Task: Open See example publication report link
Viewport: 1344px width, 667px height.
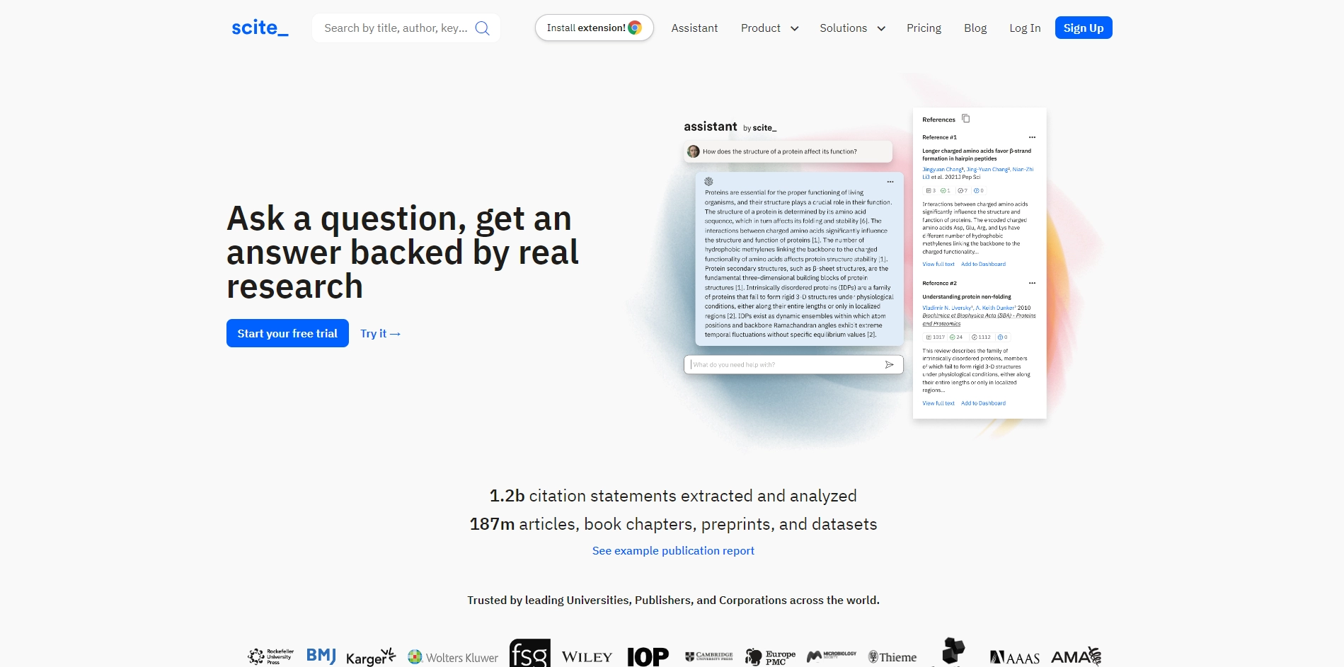Action: (x=673, y=550)
